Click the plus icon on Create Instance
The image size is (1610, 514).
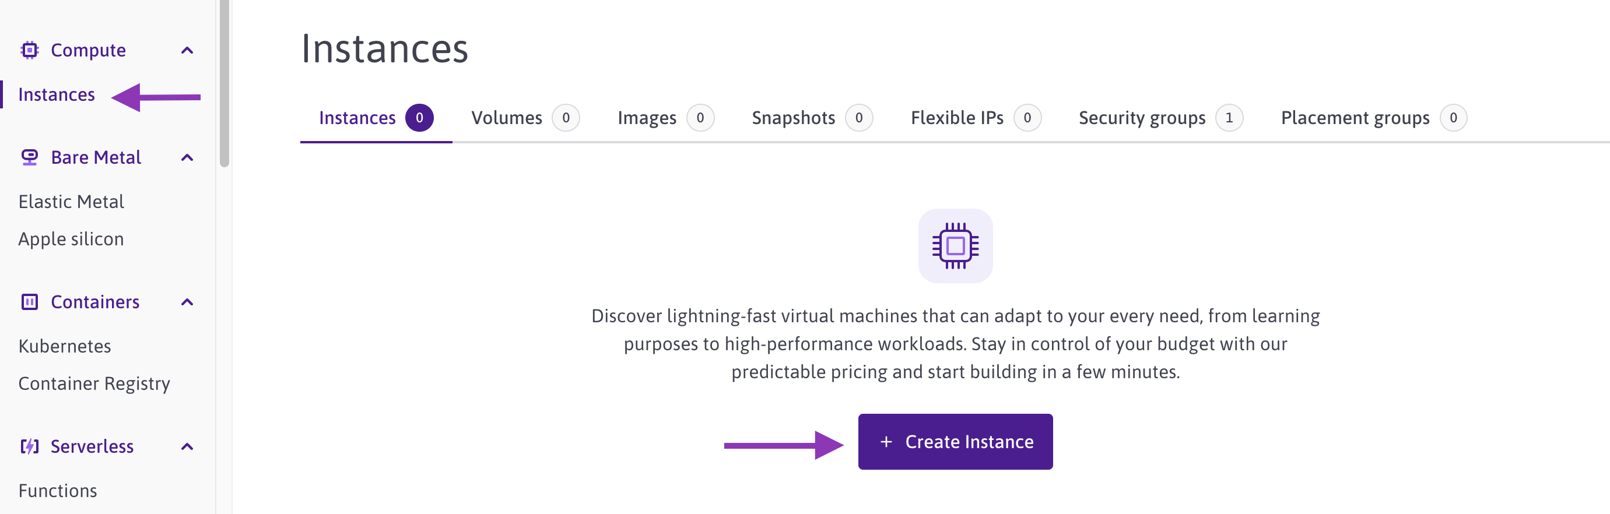886,442
